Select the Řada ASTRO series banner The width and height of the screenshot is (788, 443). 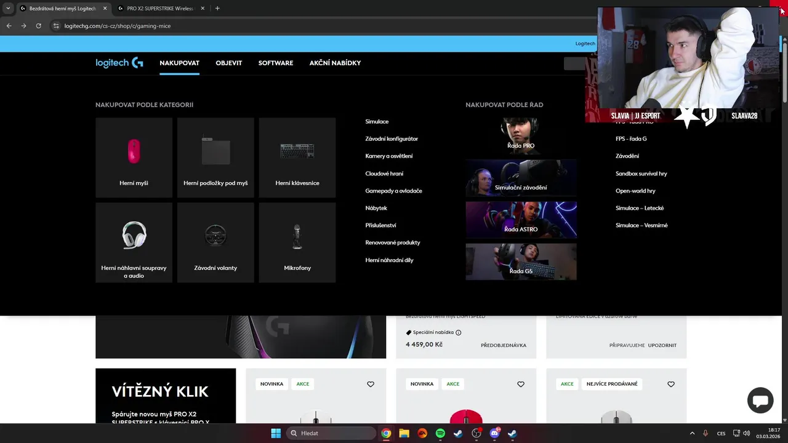521,220
